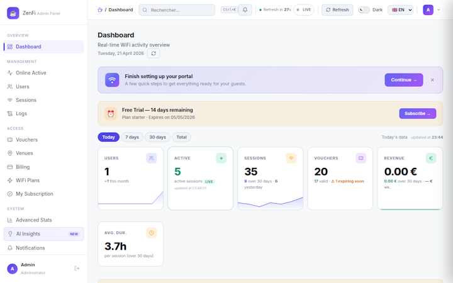This screenshot has width=453, height=283.
Task: Toggle the Dark mode switch
Action: [x=364, y=10]
